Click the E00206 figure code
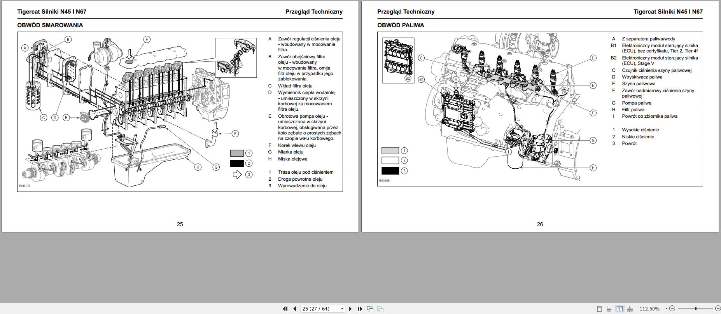Screen dimensions: 721x314 point(384,181)
